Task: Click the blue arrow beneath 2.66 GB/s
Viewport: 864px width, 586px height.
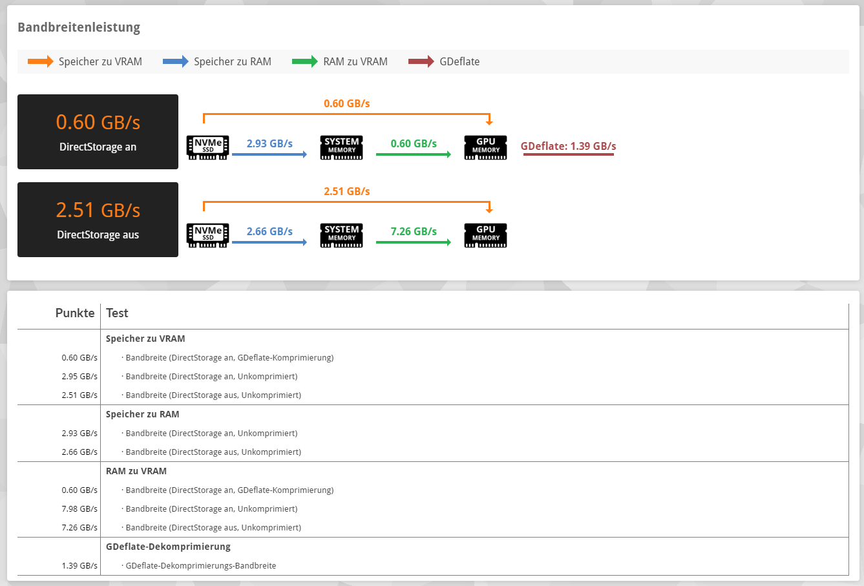Action: (269, 242)
